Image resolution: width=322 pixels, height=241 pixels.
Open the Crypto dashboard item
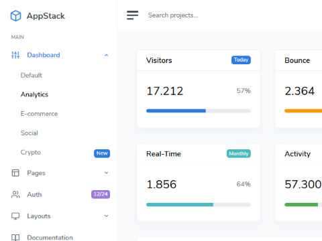31,153
